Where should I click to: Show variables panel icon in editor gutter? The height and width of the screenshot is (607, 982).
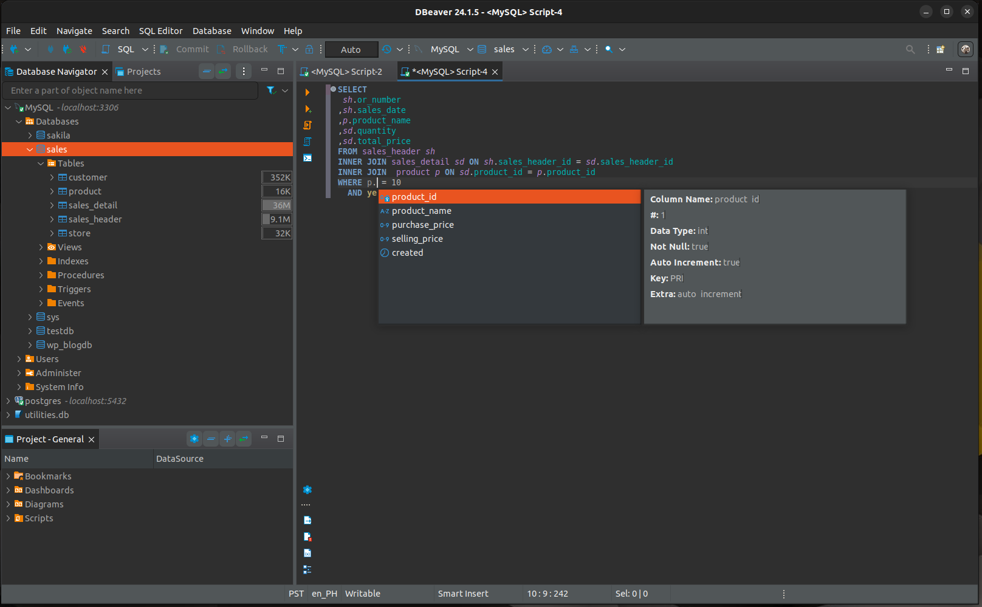click(307, 553)
